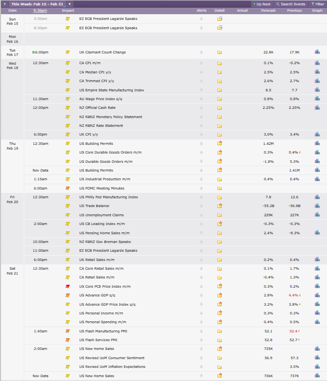327x381 pixels.
Task: Select previous value 737K for New Home Sales
Action: click(294, 376)
